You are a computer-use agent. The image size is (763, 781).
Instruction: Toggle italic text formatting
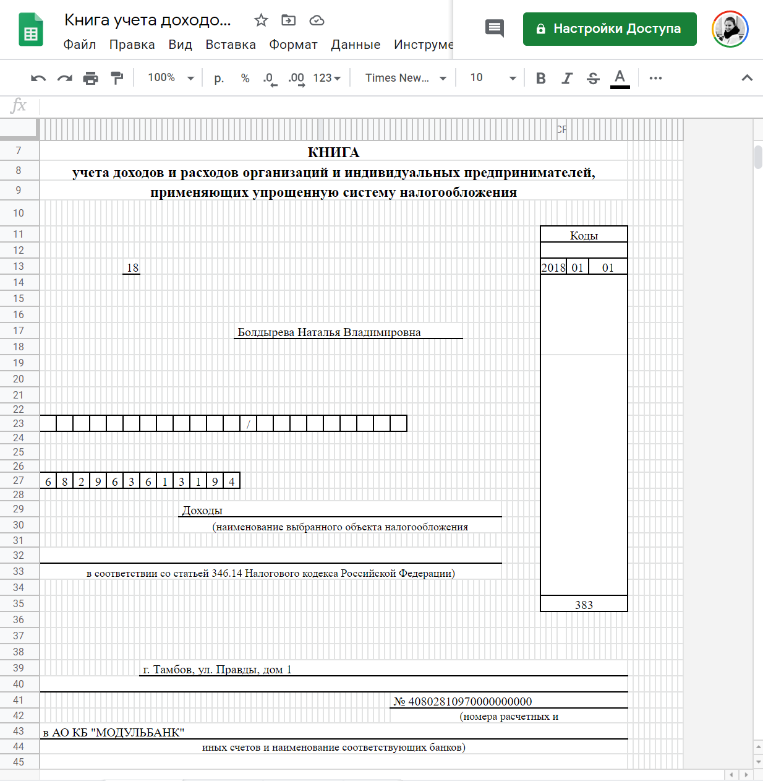tap(567, 78)
